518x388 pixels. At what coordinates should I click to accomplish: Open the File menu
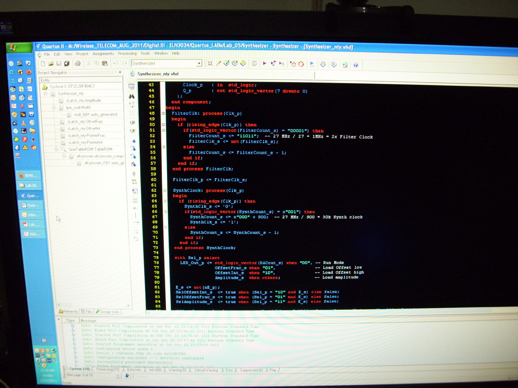pos(47,54)
